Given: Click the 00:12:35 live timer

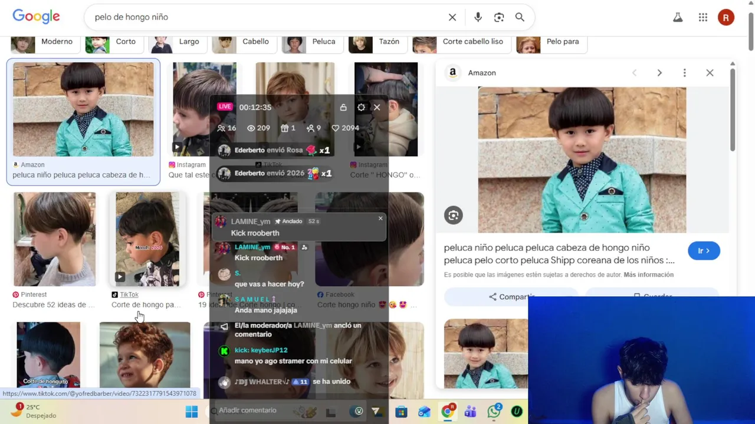Looking at the screenshot, I should pos(255,107).
